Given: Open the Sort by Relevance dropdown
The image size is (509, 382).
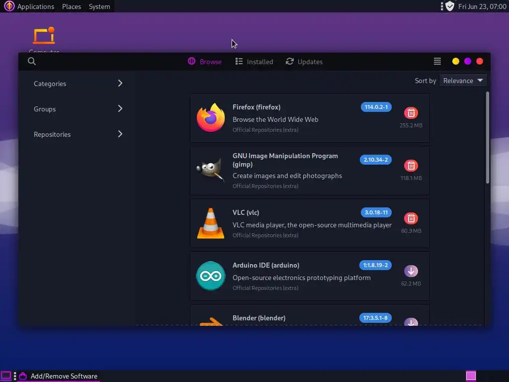Looking at the screenshot, I should click(463, 81).
